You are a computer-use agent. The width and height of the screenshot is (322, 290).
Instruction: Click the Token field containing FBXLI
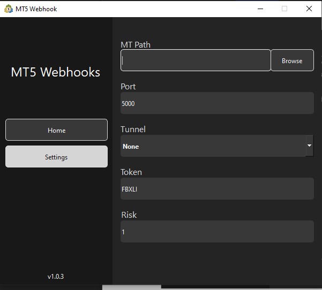217,189
